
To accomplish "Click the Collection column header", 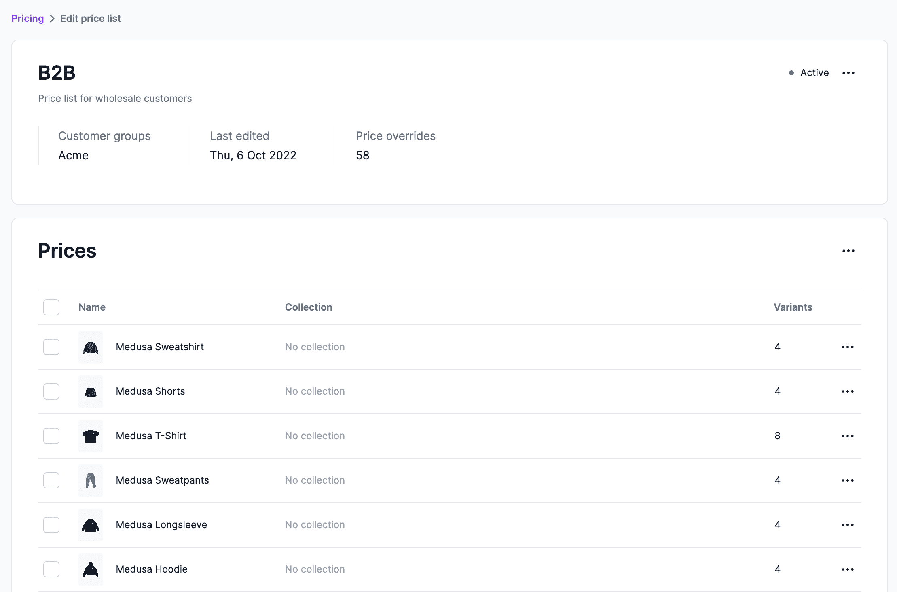I will (309, 307).
